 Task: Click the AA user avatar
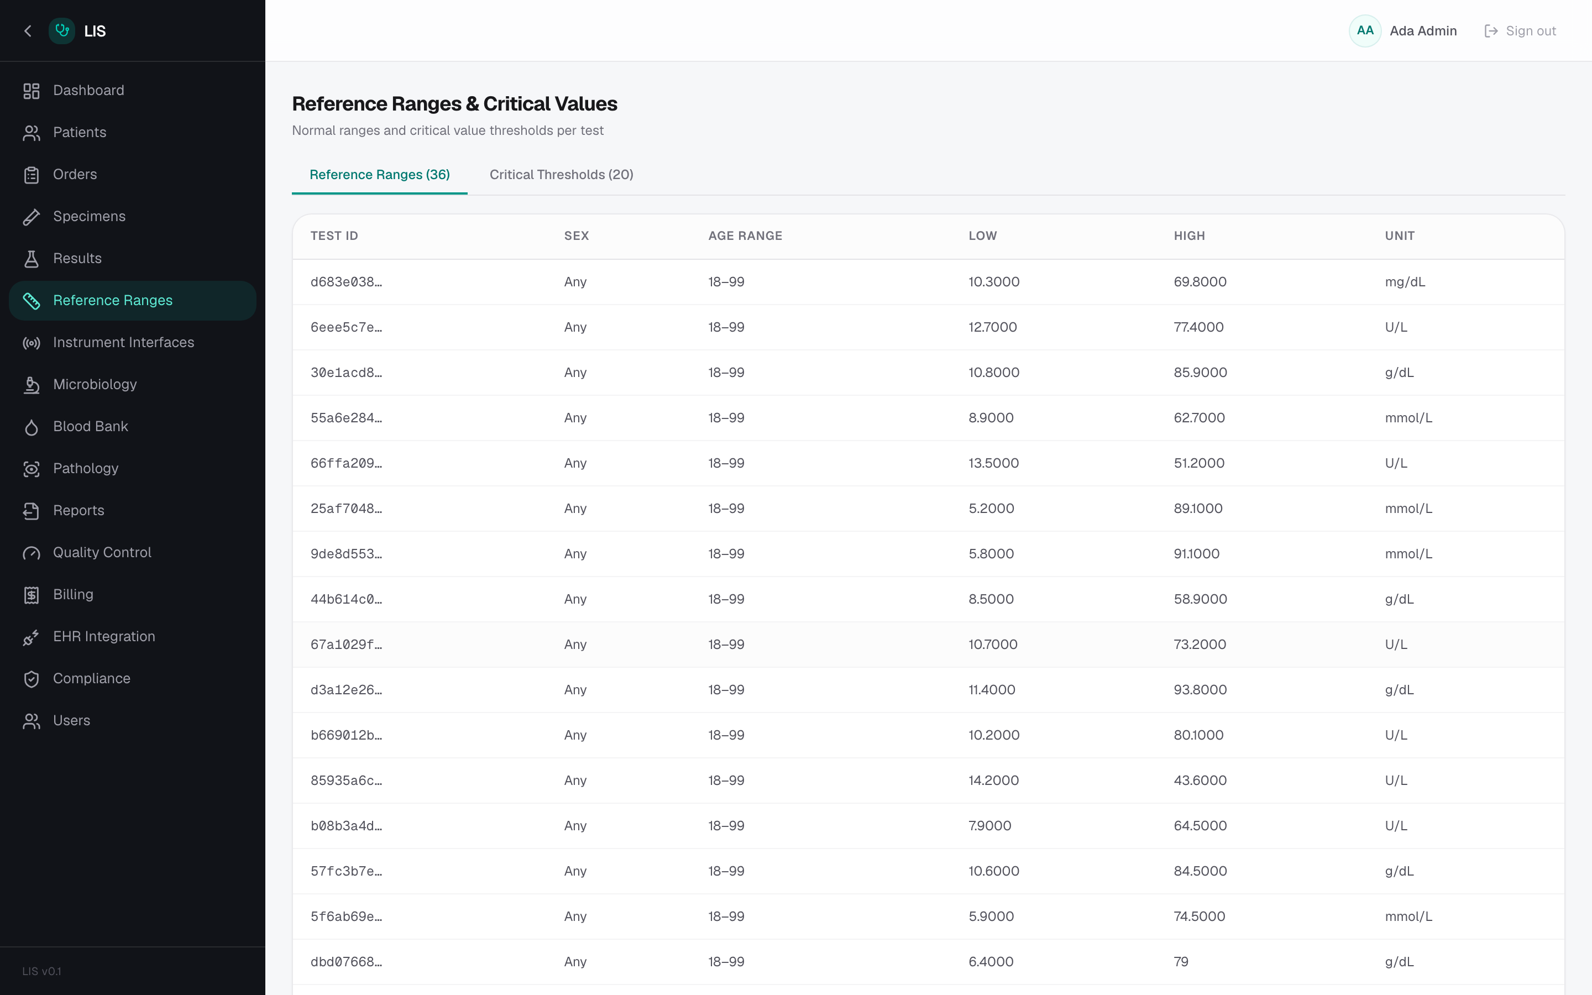pyautogui.click(x=1365, y=31)
